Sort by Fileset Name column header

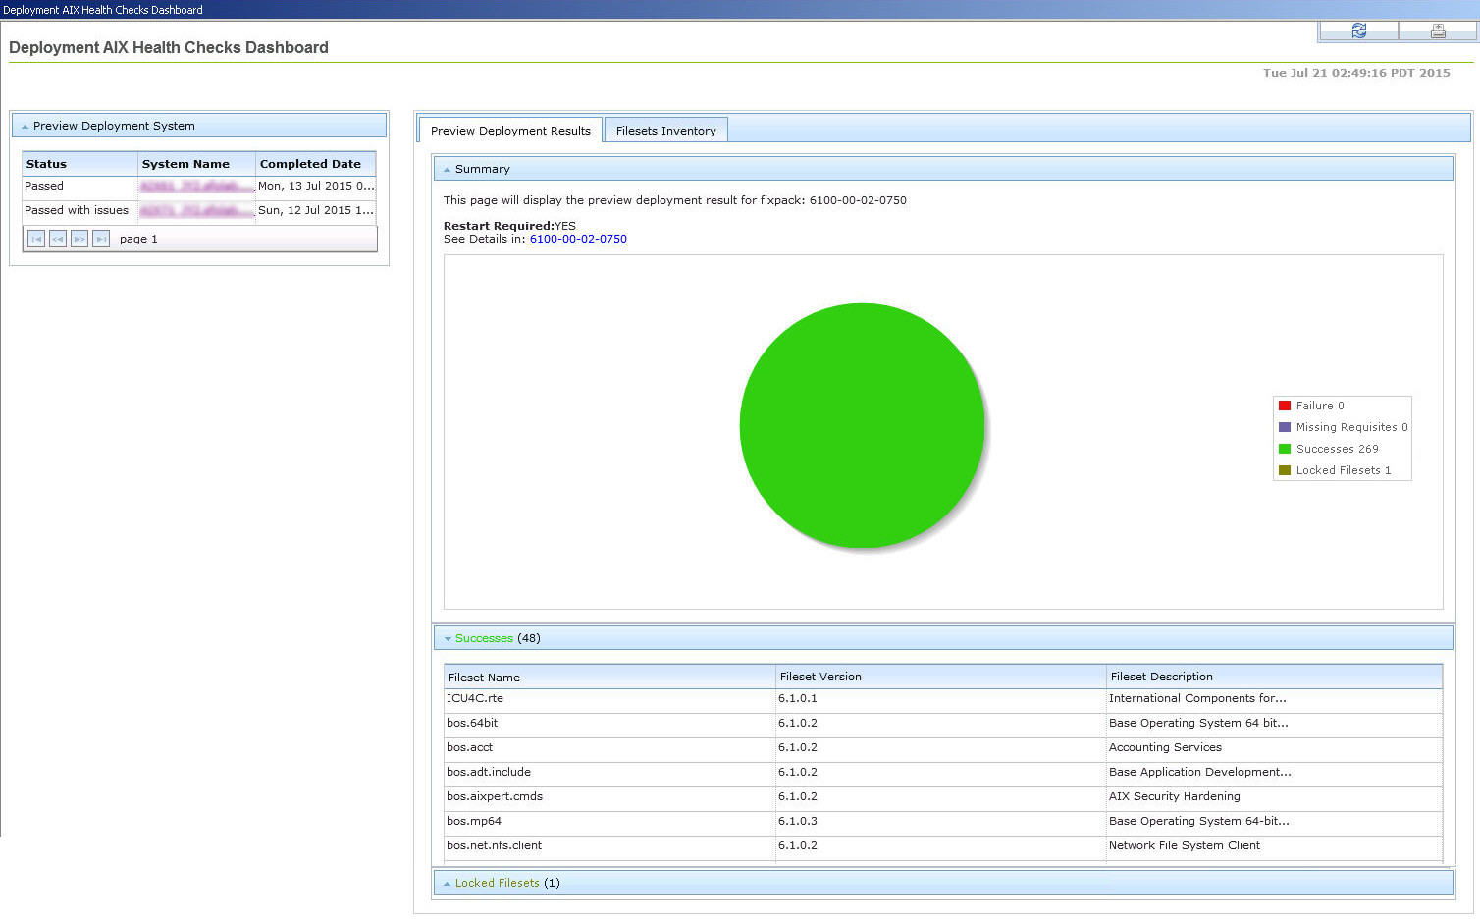[x=484, y=678]
